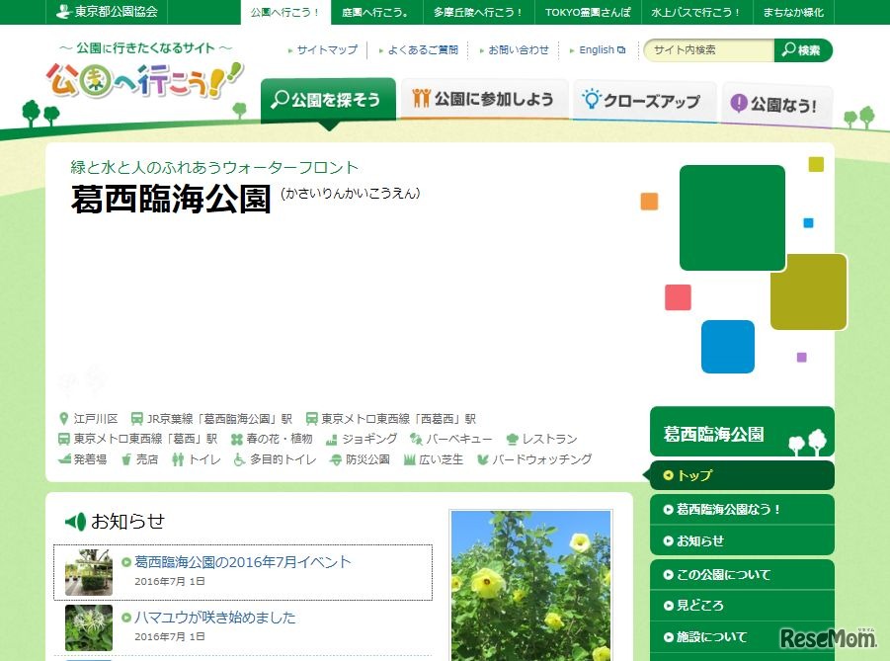
Task: Open the ジョギング tag
Action: point(369,439)
